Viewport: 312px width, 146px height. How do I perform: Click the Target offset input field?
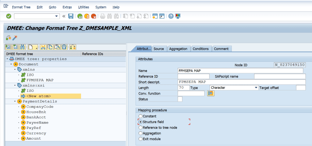(x=301, y=88)
